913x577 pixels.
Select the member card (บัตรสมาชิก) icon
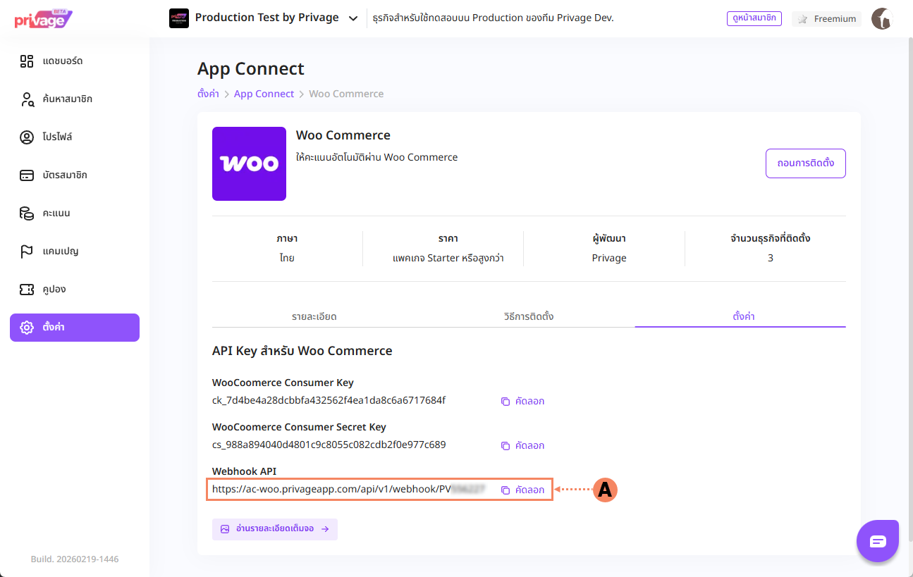tap(27, 175)
